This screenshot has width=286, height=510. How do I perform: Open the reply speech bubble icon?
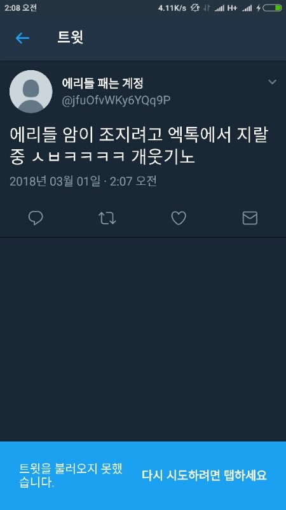36,218
